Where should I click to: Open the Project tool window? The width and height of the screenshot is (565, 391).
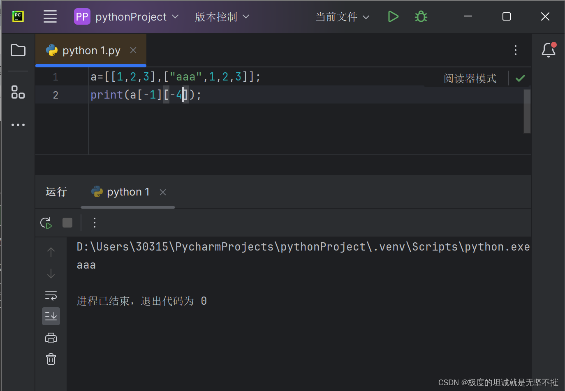18,50
